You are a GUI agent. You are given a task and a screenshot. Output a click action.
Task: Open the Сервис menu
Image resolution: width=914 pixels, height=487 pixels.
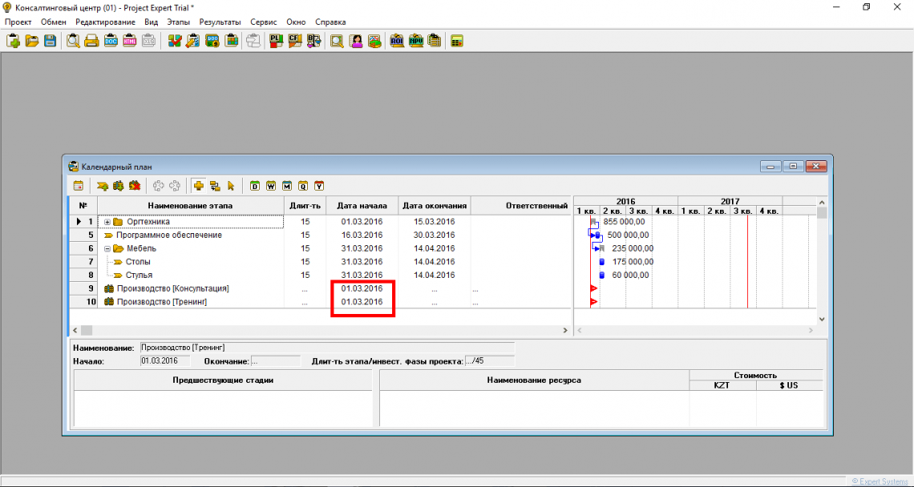(264, 22)
